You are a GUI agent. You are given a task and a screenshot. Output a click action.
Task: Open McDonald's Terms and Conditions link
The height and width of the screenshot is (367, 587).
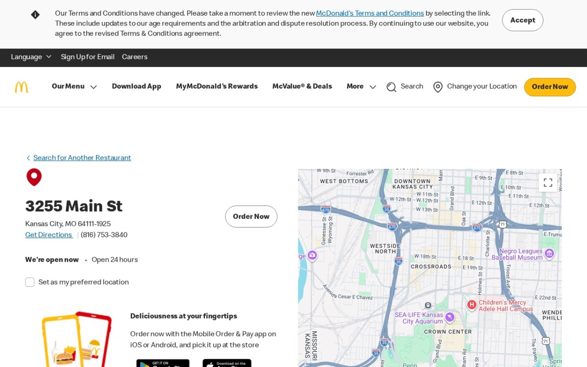click(370, 14)
